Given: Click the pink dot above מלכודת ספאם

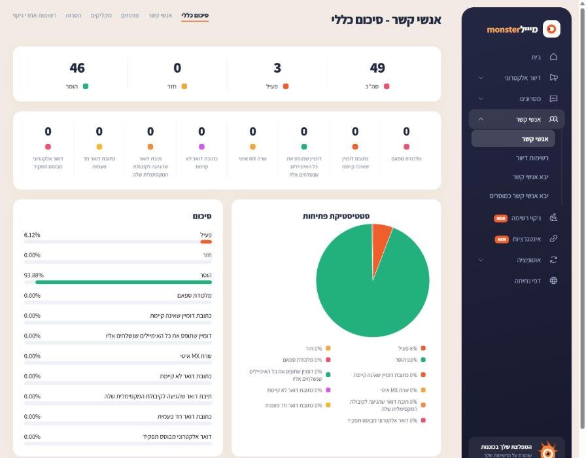Looking at the screenshot, I should coord(406,147).
